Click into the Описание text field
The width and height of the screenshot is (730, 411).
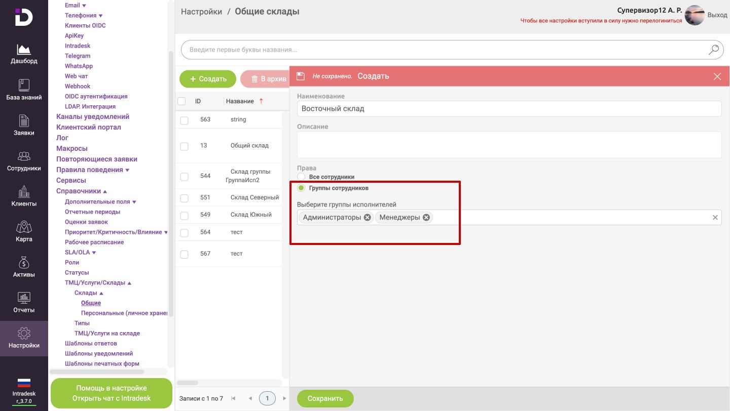pyautogui.click(x=509, y=145)
